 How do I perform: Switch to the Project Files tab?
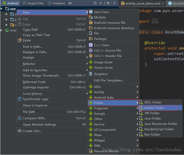click(x=35, y=3)
